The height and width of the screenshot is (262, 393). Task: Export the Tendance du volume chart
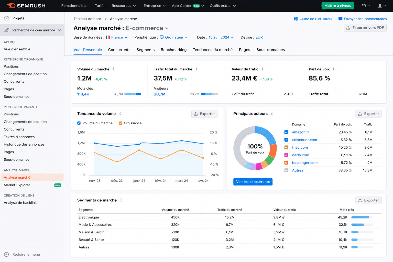(204, 114)
